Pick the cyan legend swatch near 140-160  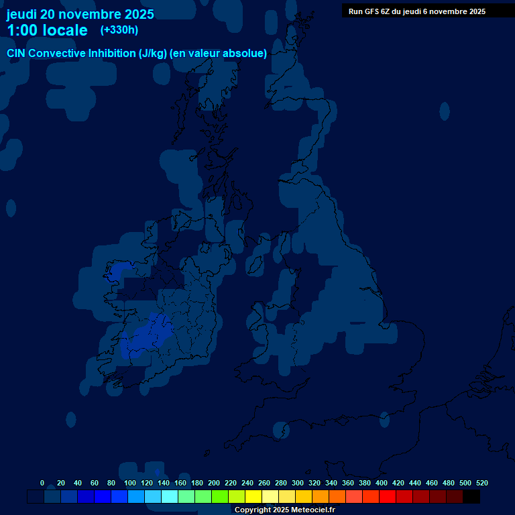pos(170,497)
